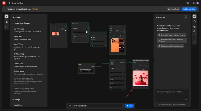Open folder icon in upper output node
The height and width of the screenshot is (111, 201).
tap(110, 33)
